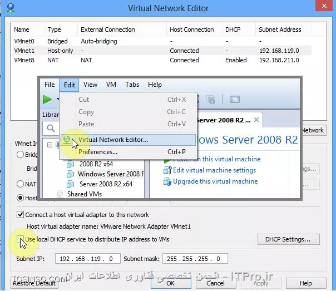Select Server 2008 R2 x64 in library tree

click(106, 184)
